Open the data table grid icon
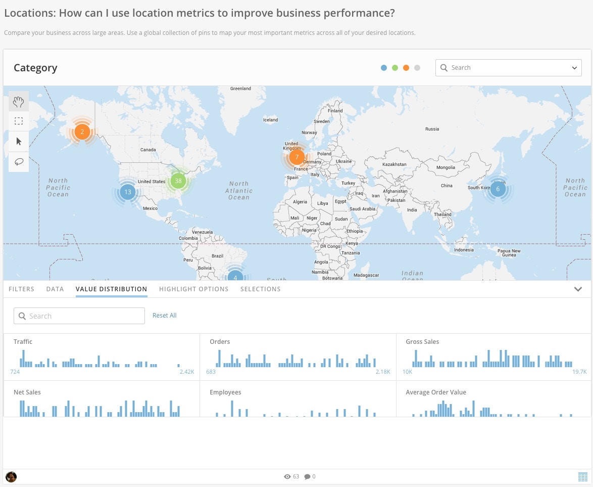The width and height of the screenshot is (593, 487). [583, 477]
